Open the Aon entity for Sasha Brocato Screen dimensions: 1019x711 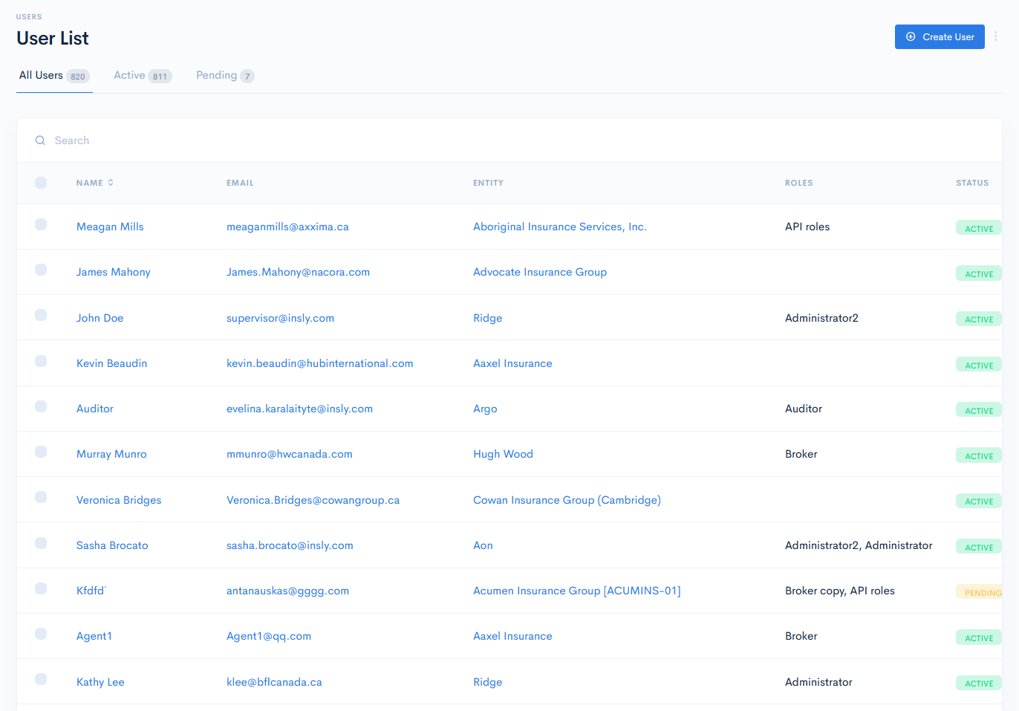point(483,545)
